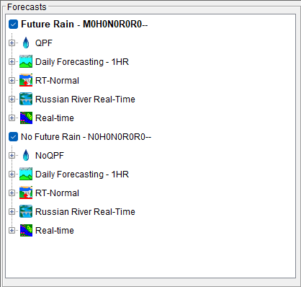Viewport: 301px width, 287px height.
Task: Select No Future Rain - N0H0N0R0R0-- label
Action: 86,137
